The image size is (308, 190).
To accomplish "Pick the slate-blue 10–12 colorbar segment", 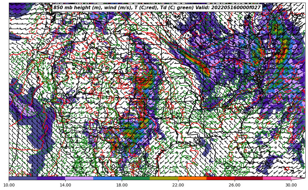I will [23, 178].
